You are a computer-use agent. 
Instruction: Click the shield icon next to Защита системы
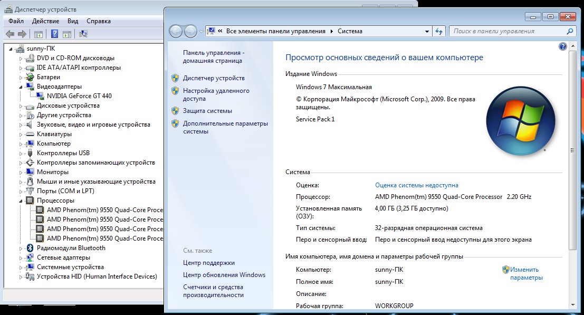(x=175, y=111)
